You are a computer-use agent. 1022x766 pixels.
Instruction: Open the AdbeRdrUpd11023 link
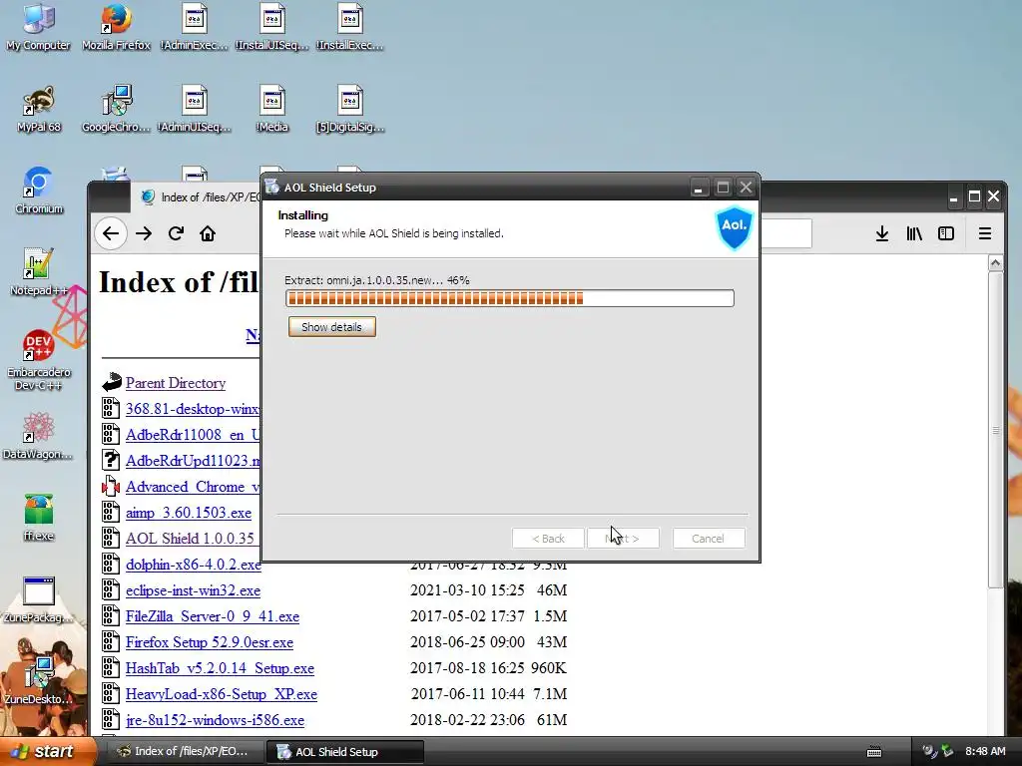pos(193,461)
